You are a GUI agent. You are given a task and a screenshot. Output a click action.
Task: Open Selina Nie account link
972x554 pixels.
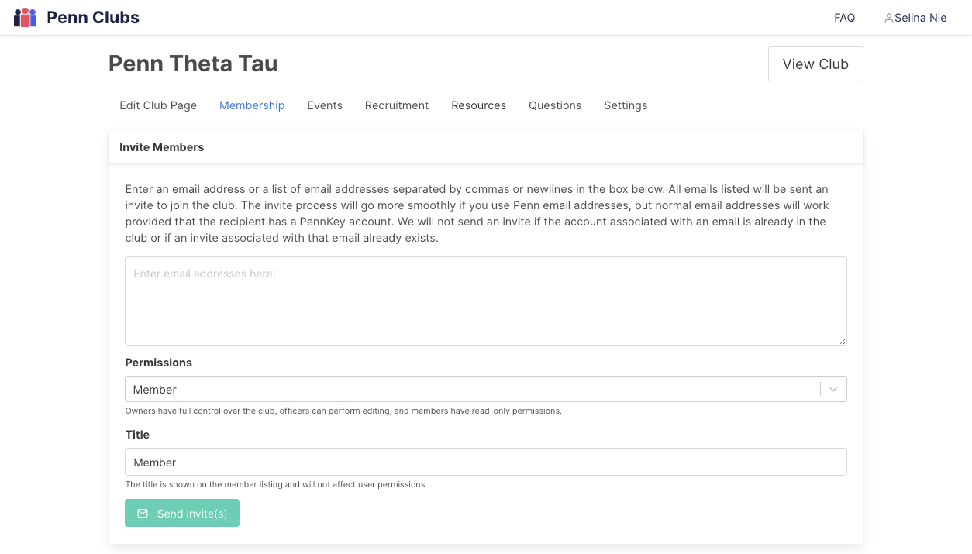[915, 18]
